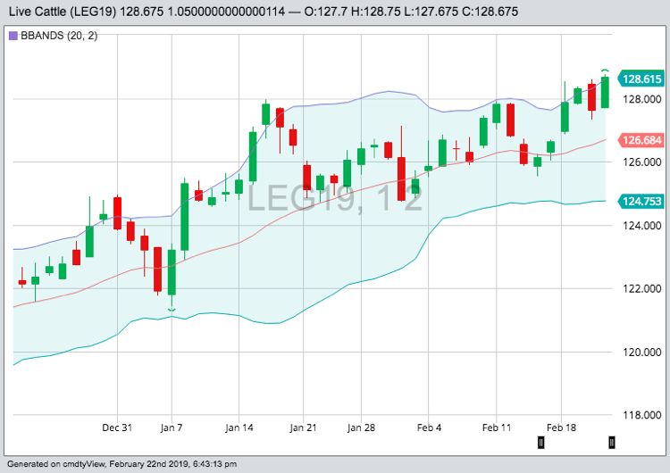The image size is (670, 473).
Task: Click the green high marker above the last candle
Action: [x=605, y=71]
